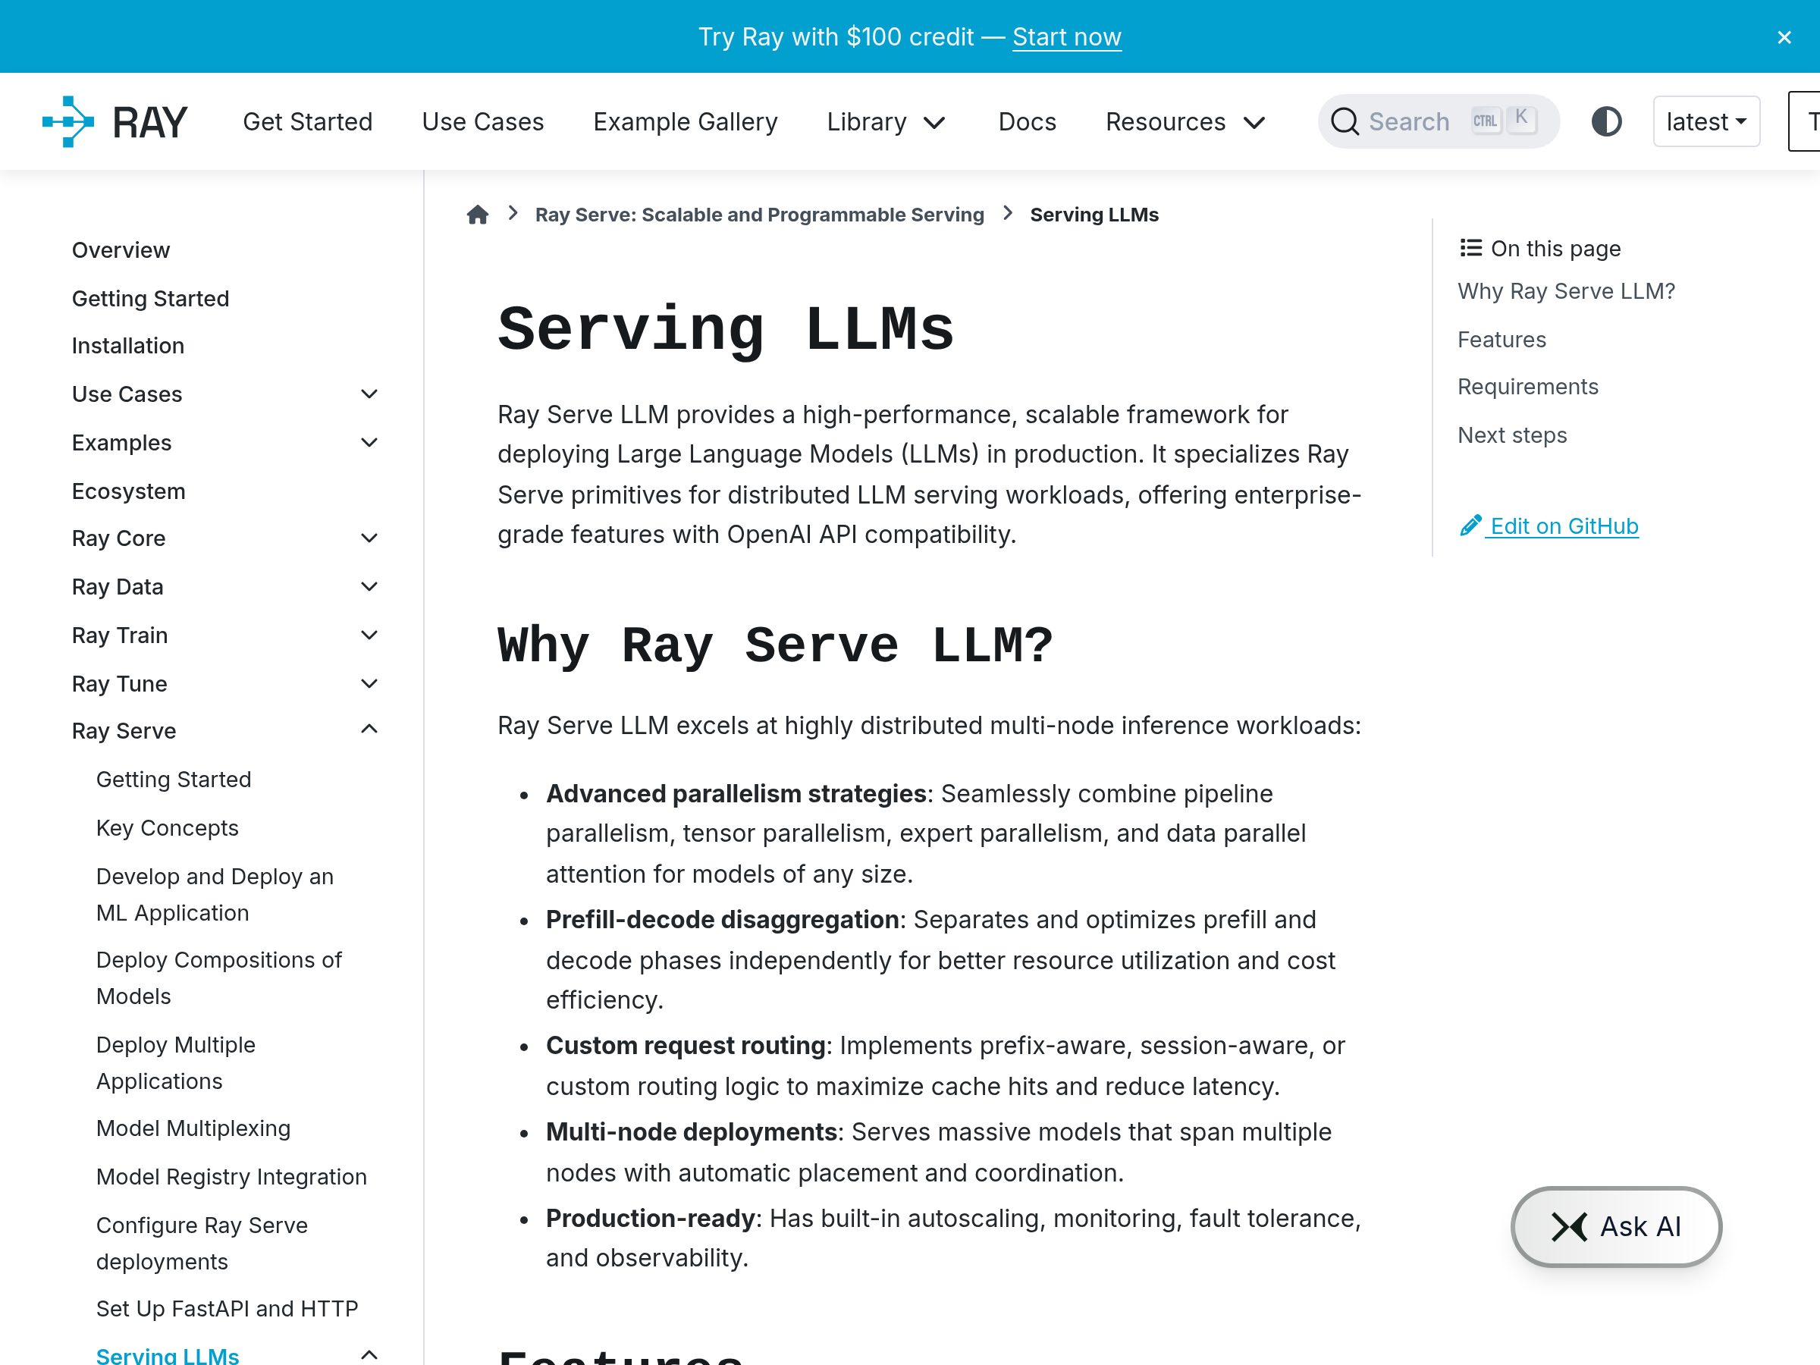1820x1365 pixels.
Task: Open the Ask AI assistant
Action: point(1616,1226)
